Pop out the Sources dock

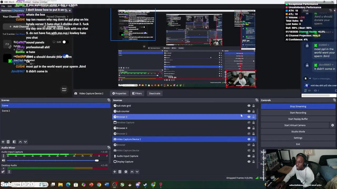(x=257, y=100)
